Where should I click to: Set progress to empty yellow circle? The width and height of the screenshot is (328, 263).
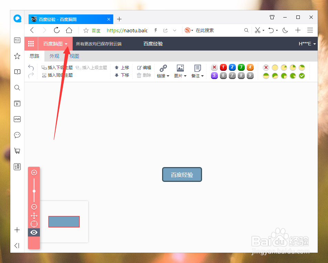(275, 67)
